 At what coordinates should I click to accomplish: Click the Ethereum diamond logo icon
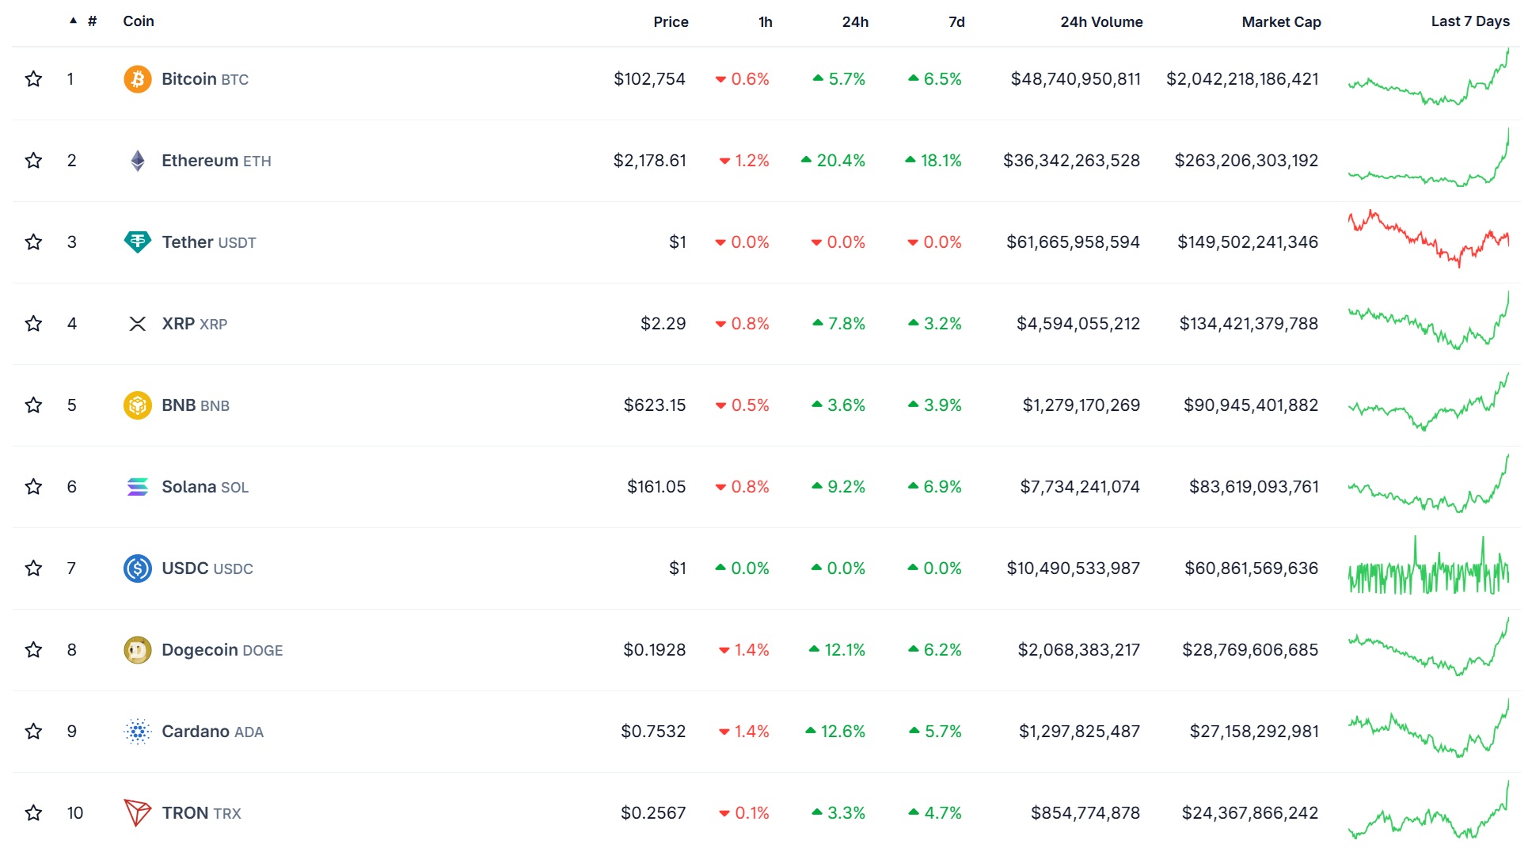[x=137, y=161]
